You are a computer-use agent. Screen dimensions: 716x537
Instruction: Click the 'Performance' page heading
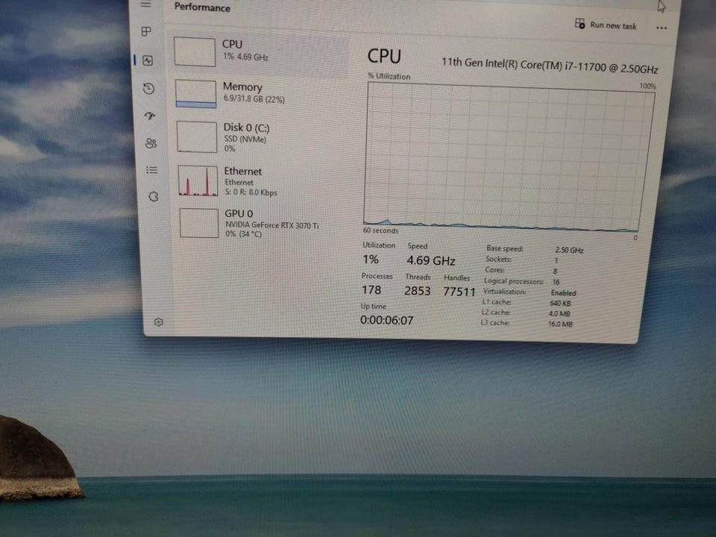coord(202,7)
